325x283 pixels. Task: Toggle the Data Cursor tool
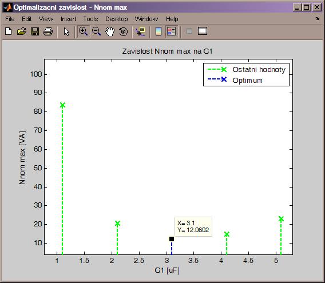click(141, 31)
